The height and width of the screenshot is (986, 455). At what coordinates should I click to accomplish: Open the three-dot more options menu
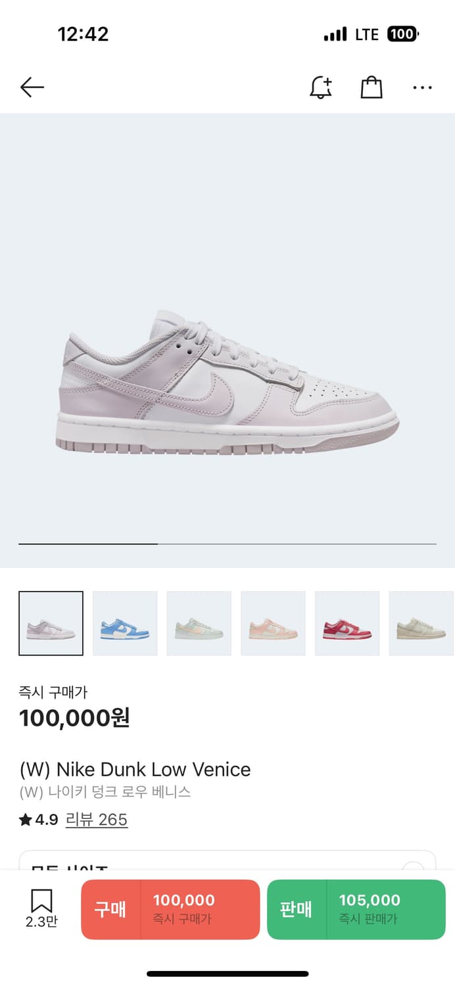coord(422,87)
